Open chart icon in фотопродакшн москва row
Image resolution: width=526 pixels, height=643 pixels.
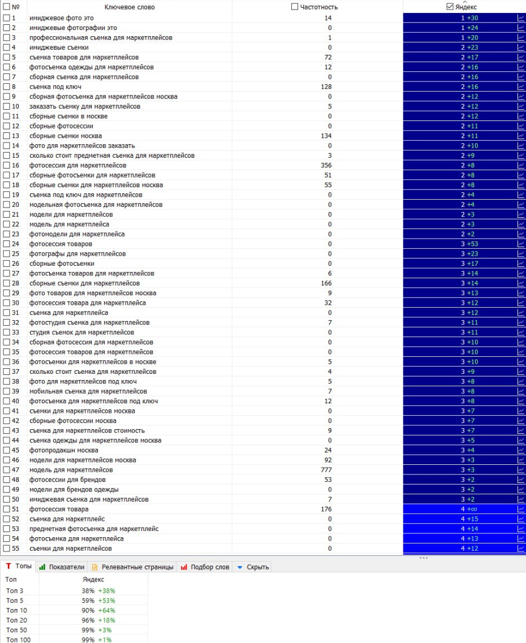click(521, 450)
